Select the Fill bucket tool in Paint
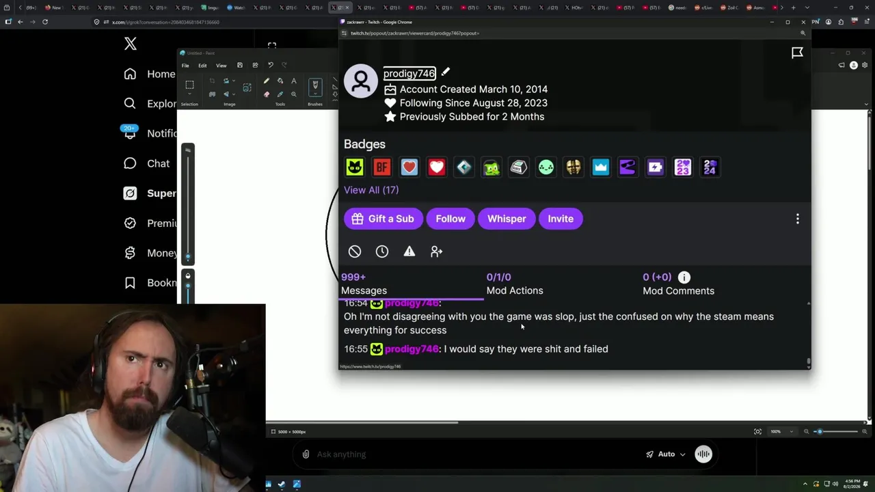Viewport: 875px width, 492px height. click(280, 81)
